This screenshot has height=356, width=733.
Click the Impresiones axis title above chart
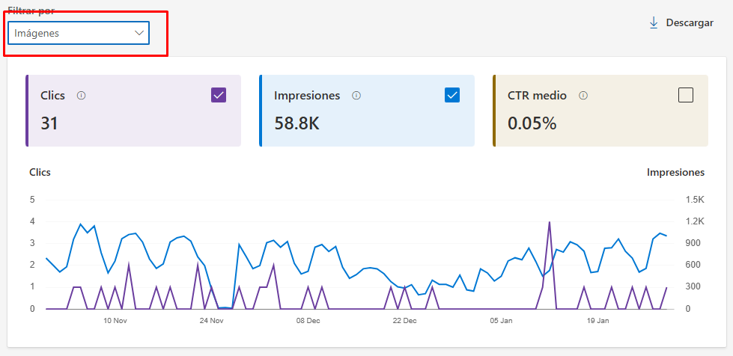pyautogui.click(x=675, y=172)
